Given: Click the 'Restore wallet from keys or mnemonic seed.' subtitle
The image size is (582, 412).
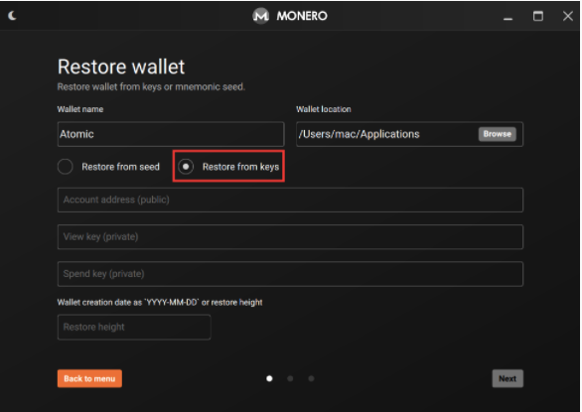Looking at the screenshot, I should (x=151, y=86).
